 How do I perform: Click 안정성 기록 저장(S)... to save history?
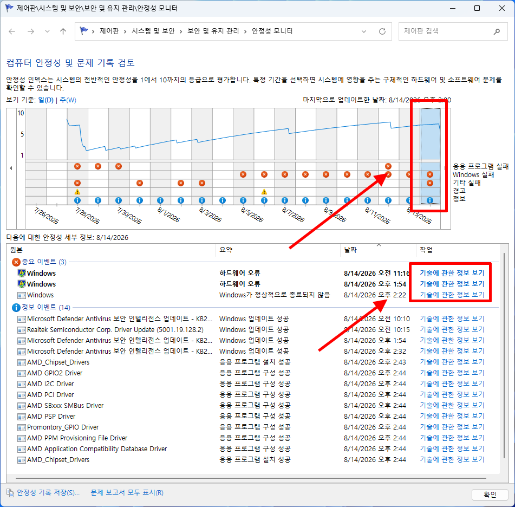point(48,492)
